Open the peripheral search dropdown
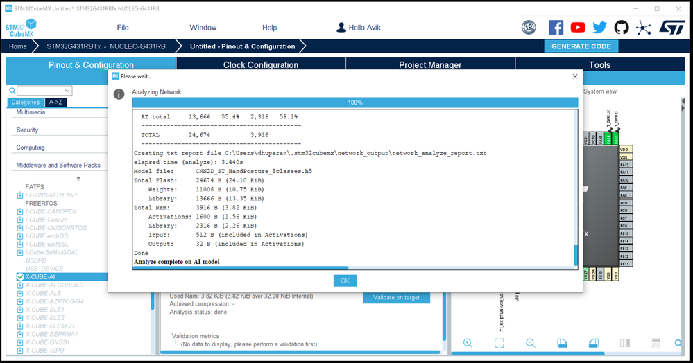The width and height of the screenshot is (693, 363). 67,91
